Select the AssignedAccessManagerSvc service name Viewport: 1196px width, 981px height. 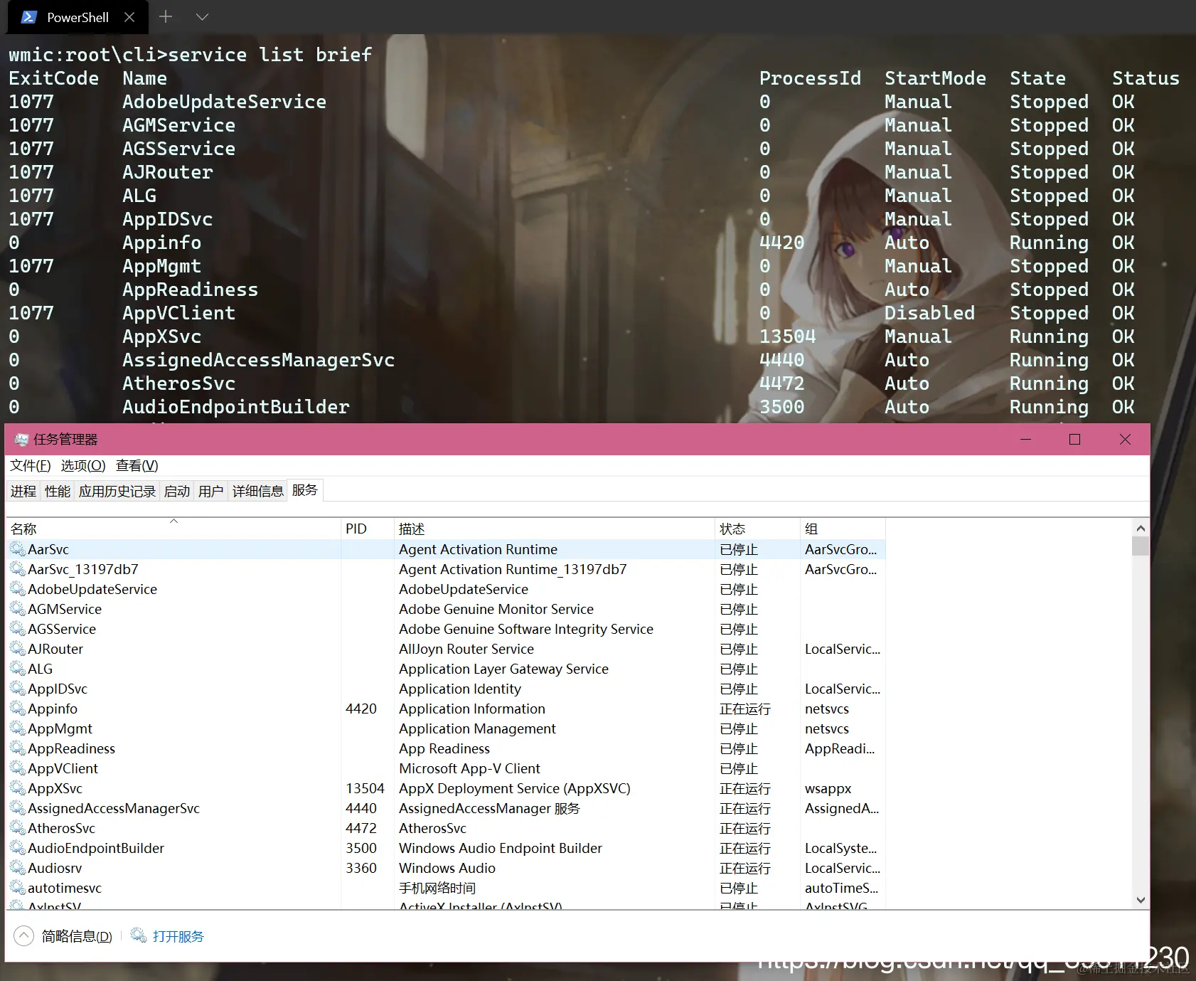pos(114,808)
